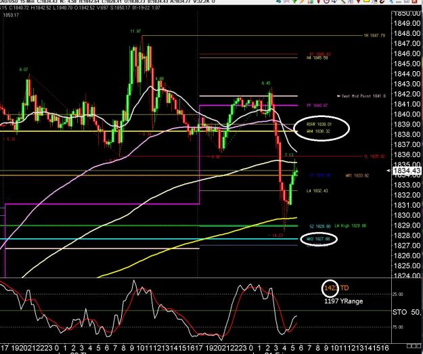Click the V:697 volume value in header
Image resolution: width=423 pixels, height=354 pixels.
click(102, 8)
